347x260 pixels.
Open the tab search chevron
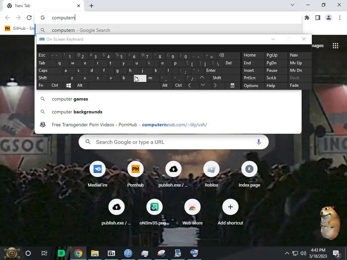292,5
